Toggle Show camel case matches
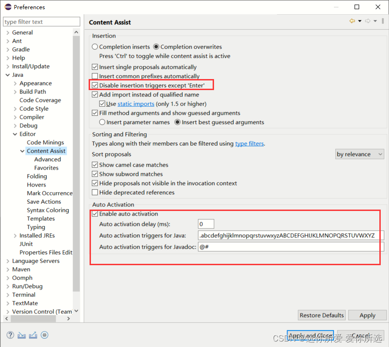 [x=95, y=165]
